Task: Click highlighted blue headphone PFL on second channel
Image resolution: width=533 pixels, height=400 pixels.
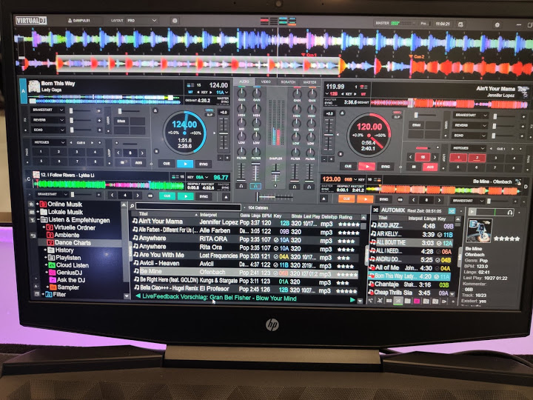Action: pyautogui.click(x=255, y=186)
